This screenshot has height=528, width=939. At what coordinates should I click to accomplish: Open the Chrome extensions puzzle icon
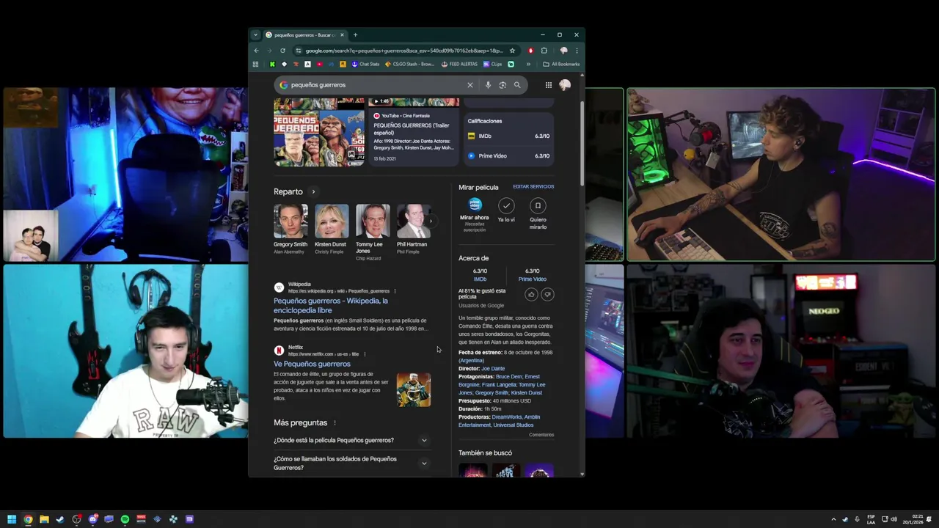pyautogui.click(x=544, y=51)
